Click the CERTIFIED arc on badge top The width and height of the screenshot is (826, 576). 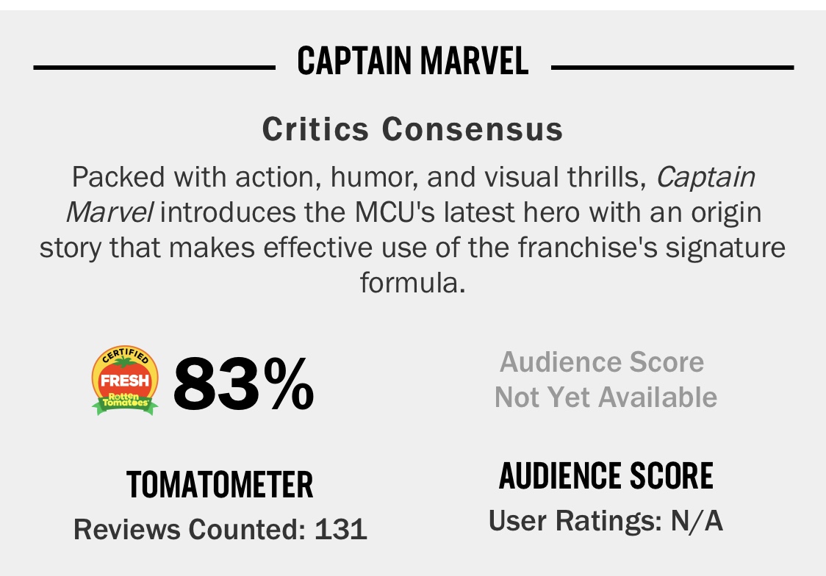point(125,356)
